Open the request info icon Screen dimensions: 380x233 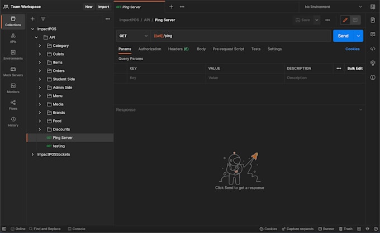[x=373, y=77]
